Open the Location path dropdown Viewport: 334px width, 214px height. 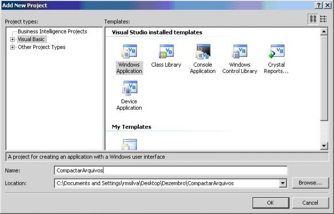283,183
